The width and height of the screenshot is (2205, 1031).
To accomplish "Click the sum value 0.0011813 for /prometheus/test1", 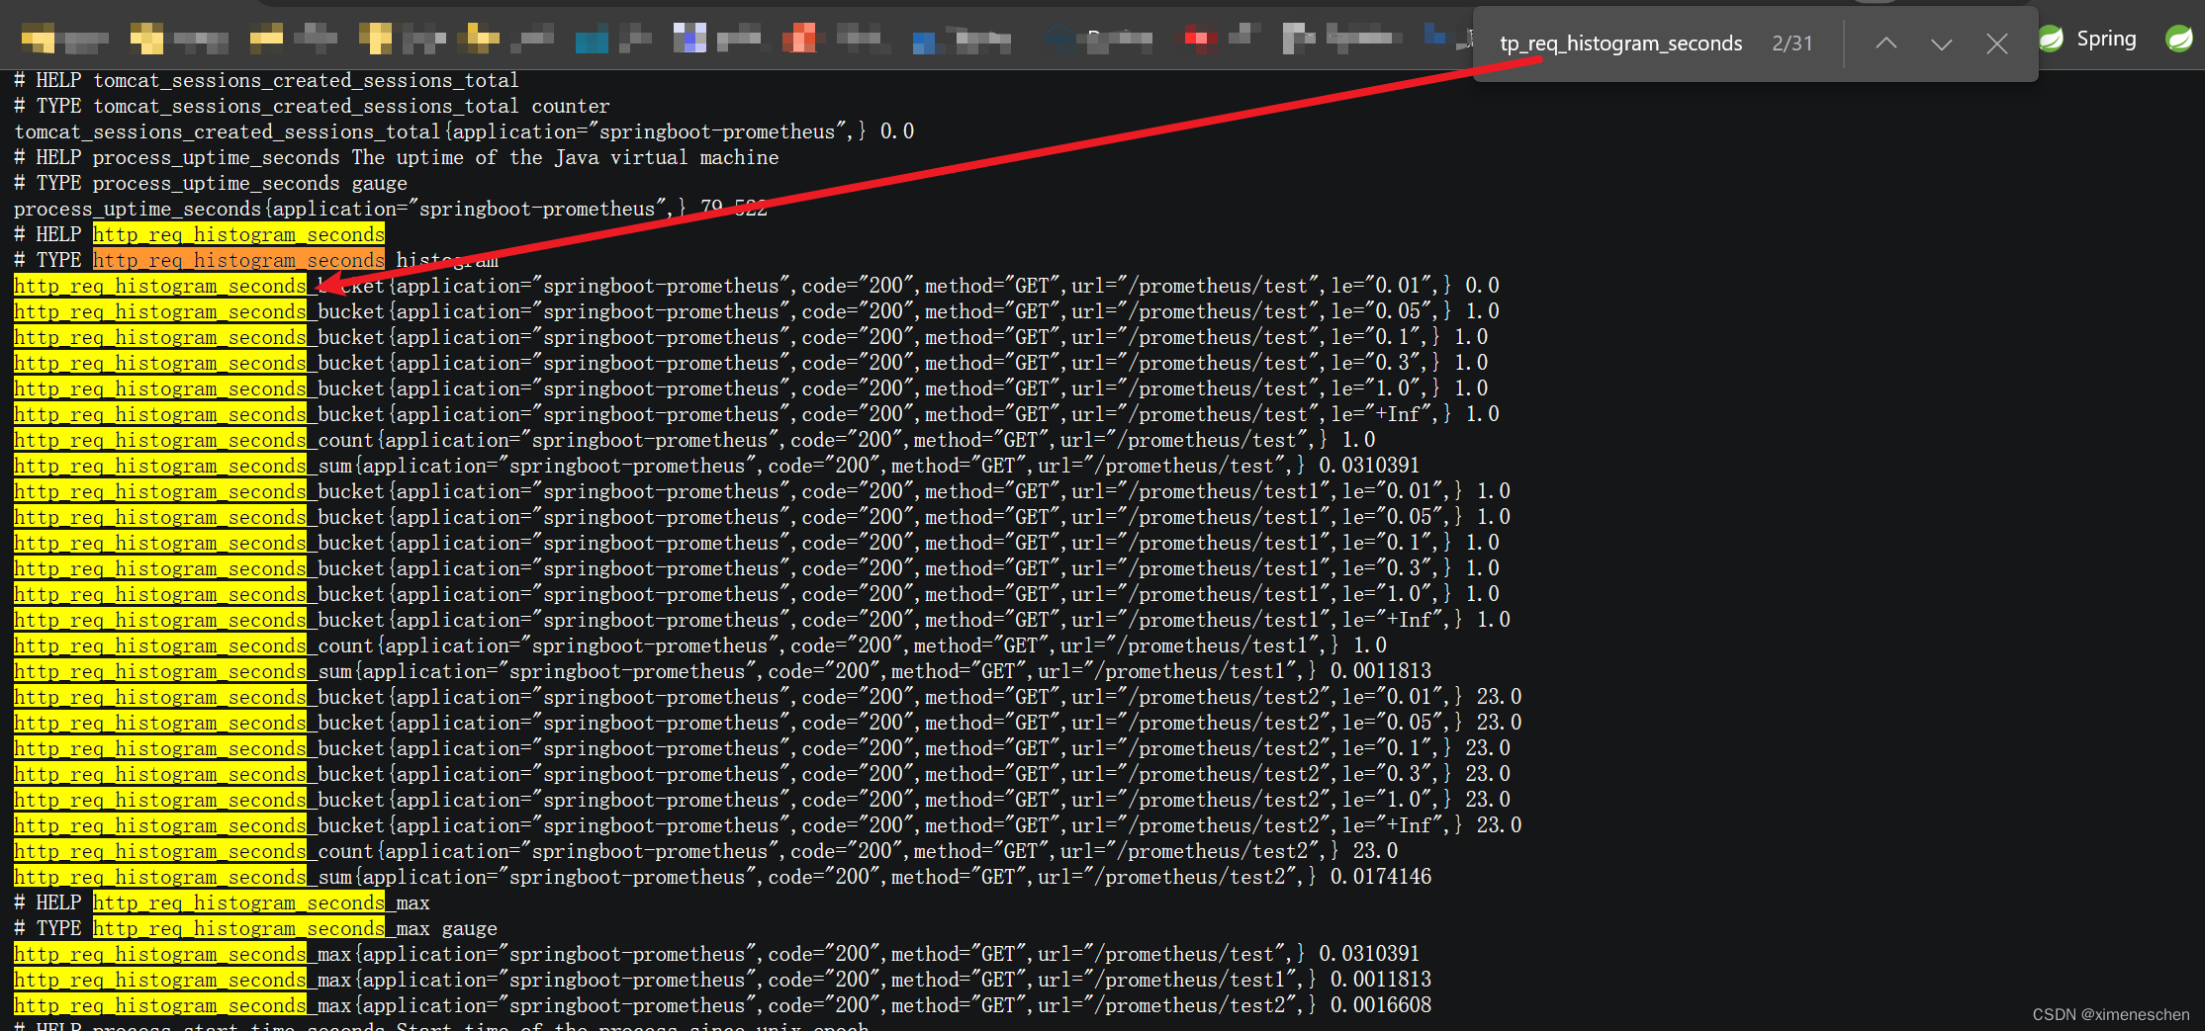I will [x=1381, y=671].
